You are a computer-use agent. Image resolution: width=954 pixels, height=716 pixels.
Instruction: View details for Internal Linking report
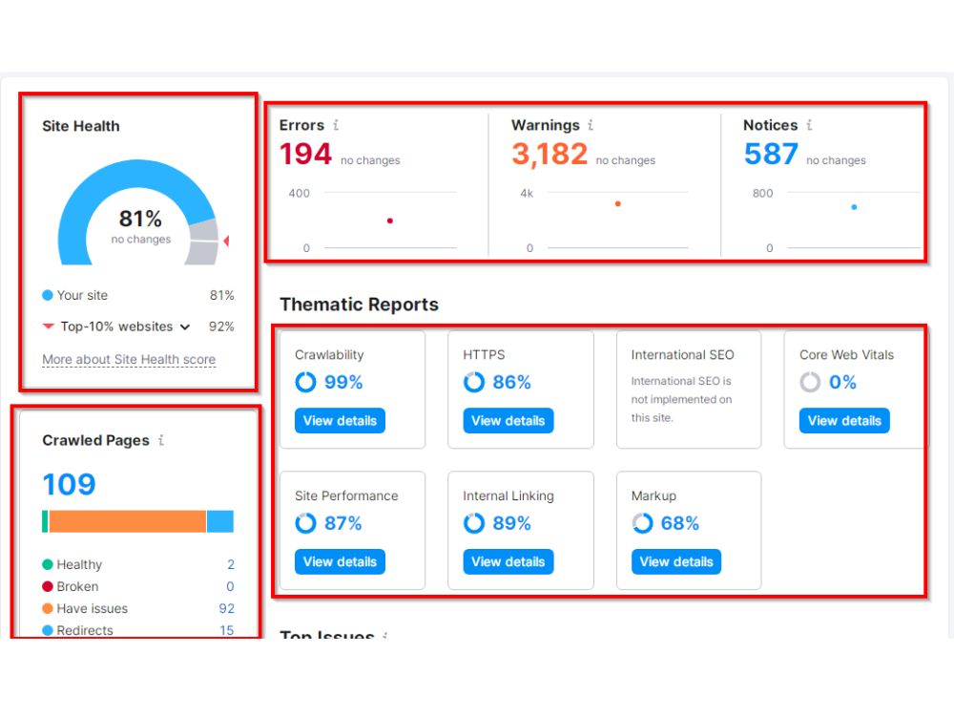click(x=508, y=561)
